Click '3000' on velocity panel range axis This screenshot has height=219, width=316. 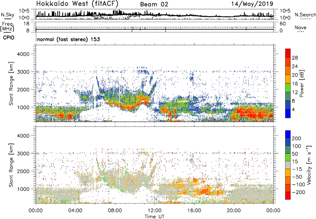(x=23, y=153)
